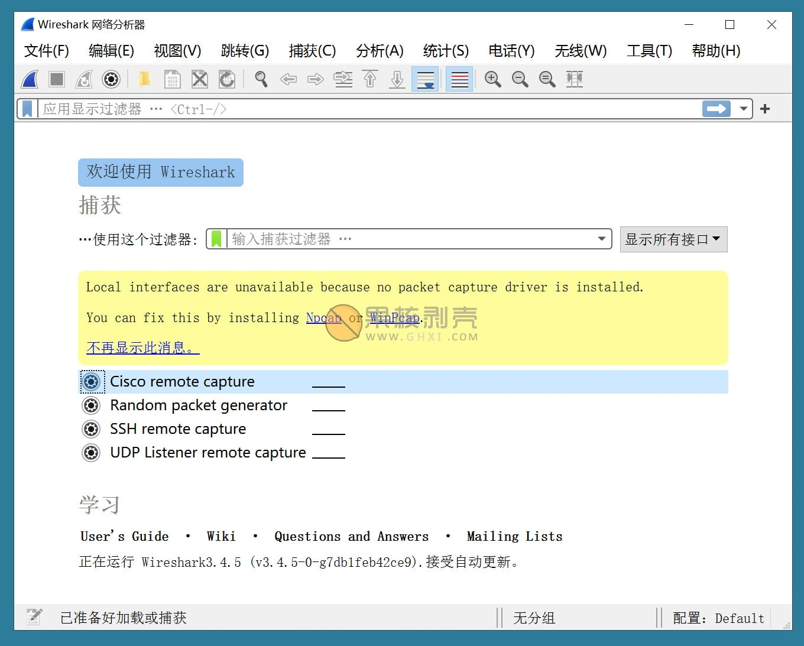Start capture with the blue shark fin icon
The width and height of the screenshot is (804, 646).
(30, 79)
